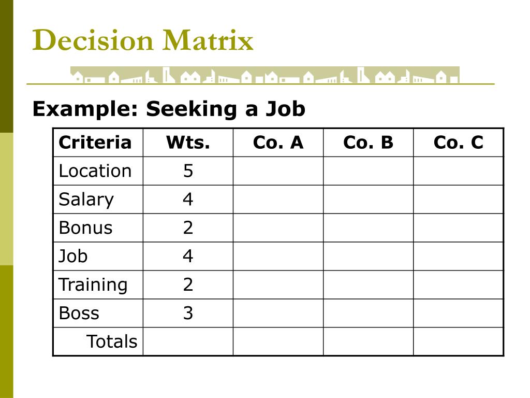Click the empty Totals cell under Co. A
The height and width of the screenshot is (398, 530).
278,341
